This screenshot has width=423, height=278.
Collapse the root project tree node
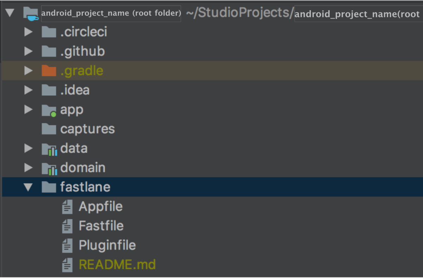point(10,12)
